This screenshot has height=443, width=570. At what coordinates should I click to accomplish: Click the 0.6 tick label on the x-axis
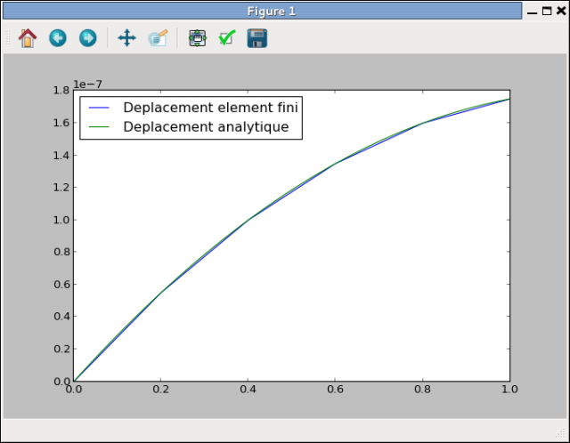point(335,389)
